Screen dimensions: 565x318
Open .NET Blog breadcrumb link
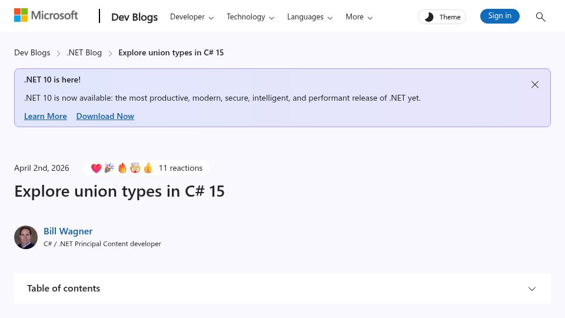(84, 52)
